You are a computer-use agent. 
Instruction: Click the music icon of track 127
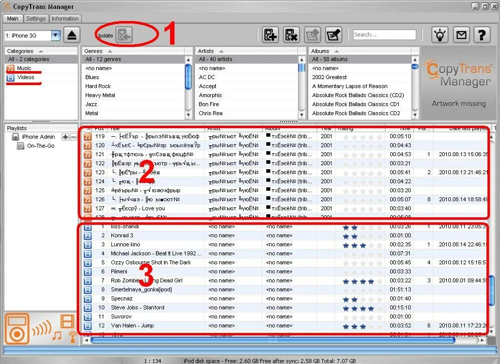(x=87, y=209)
